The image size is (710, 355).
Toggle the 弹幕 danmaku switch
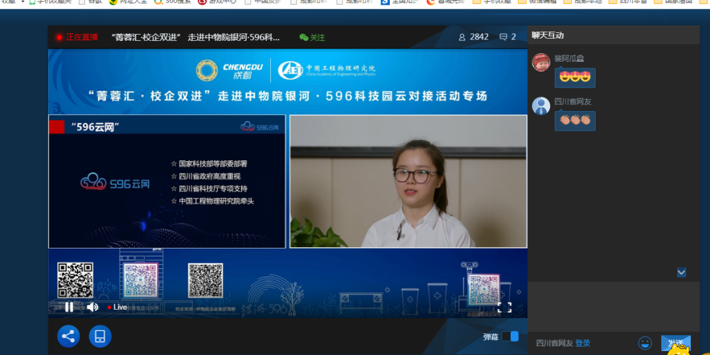(x=510, y=337)
